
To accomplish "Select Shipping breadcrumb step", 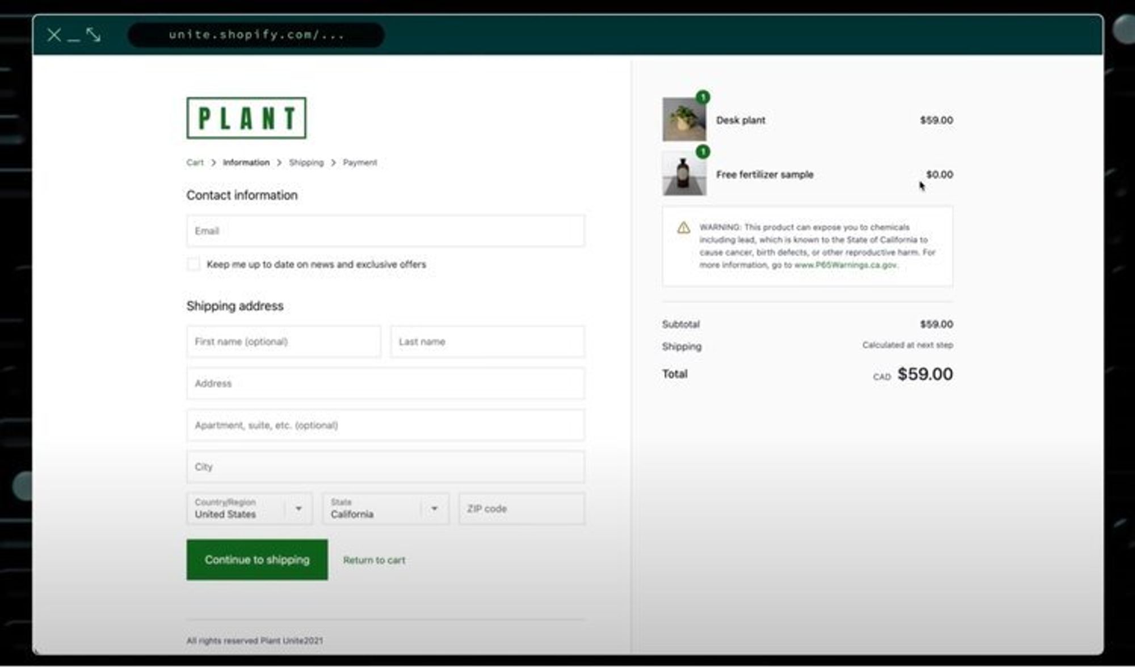I will (x=306, y=163).
